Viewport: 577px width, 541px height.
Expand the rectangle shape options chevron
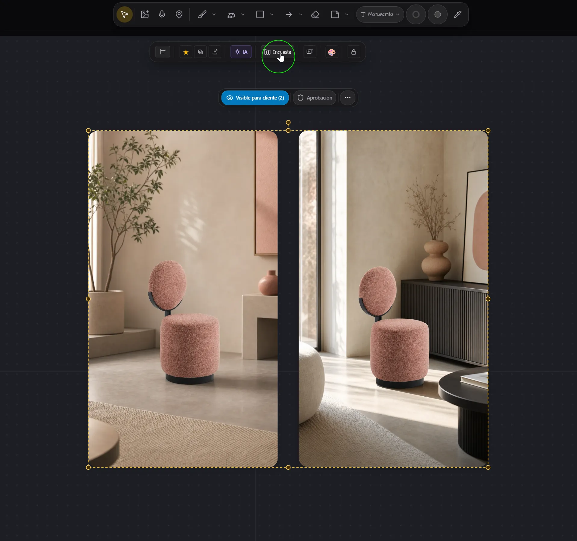pyautogui.click(x=272, y=14)
